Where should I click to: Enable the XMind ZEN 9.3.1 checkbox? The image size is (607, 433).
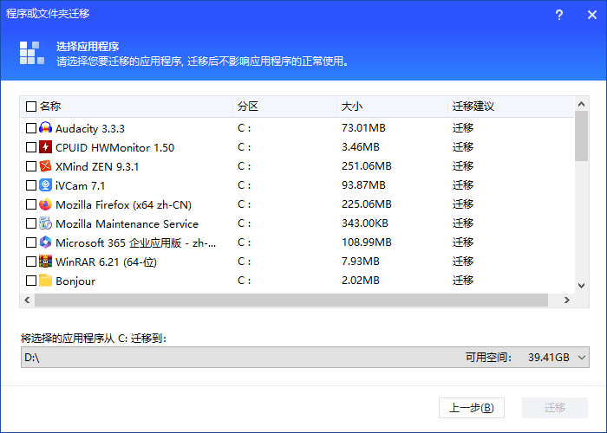tap(31, 166)
